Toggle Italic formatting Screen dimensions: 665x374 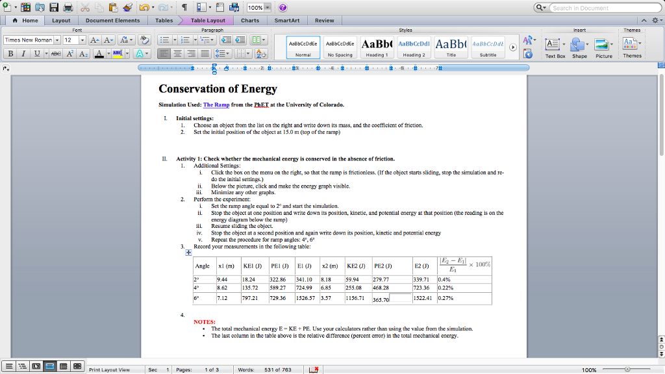[22, 54]
